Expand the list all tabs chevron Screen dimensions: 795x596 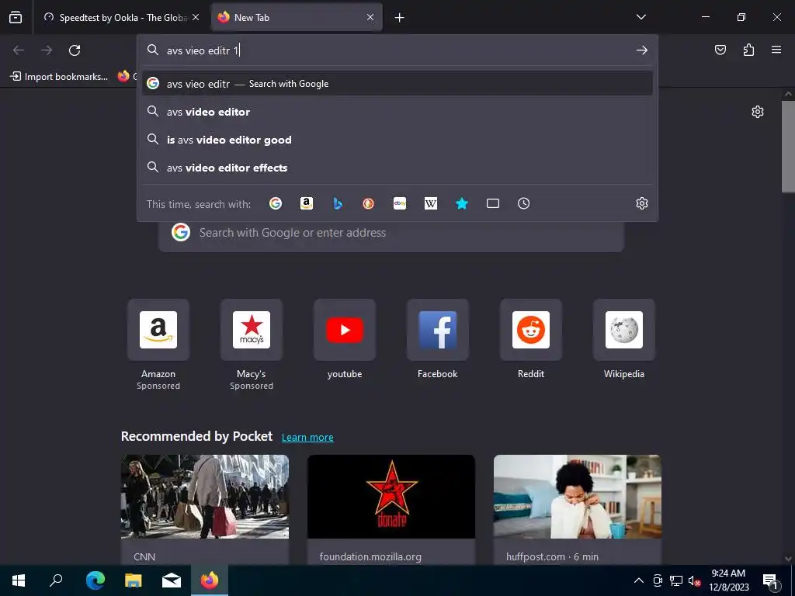point(641,17)
